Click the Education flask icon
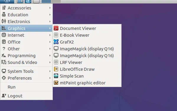 coord(4,15)
